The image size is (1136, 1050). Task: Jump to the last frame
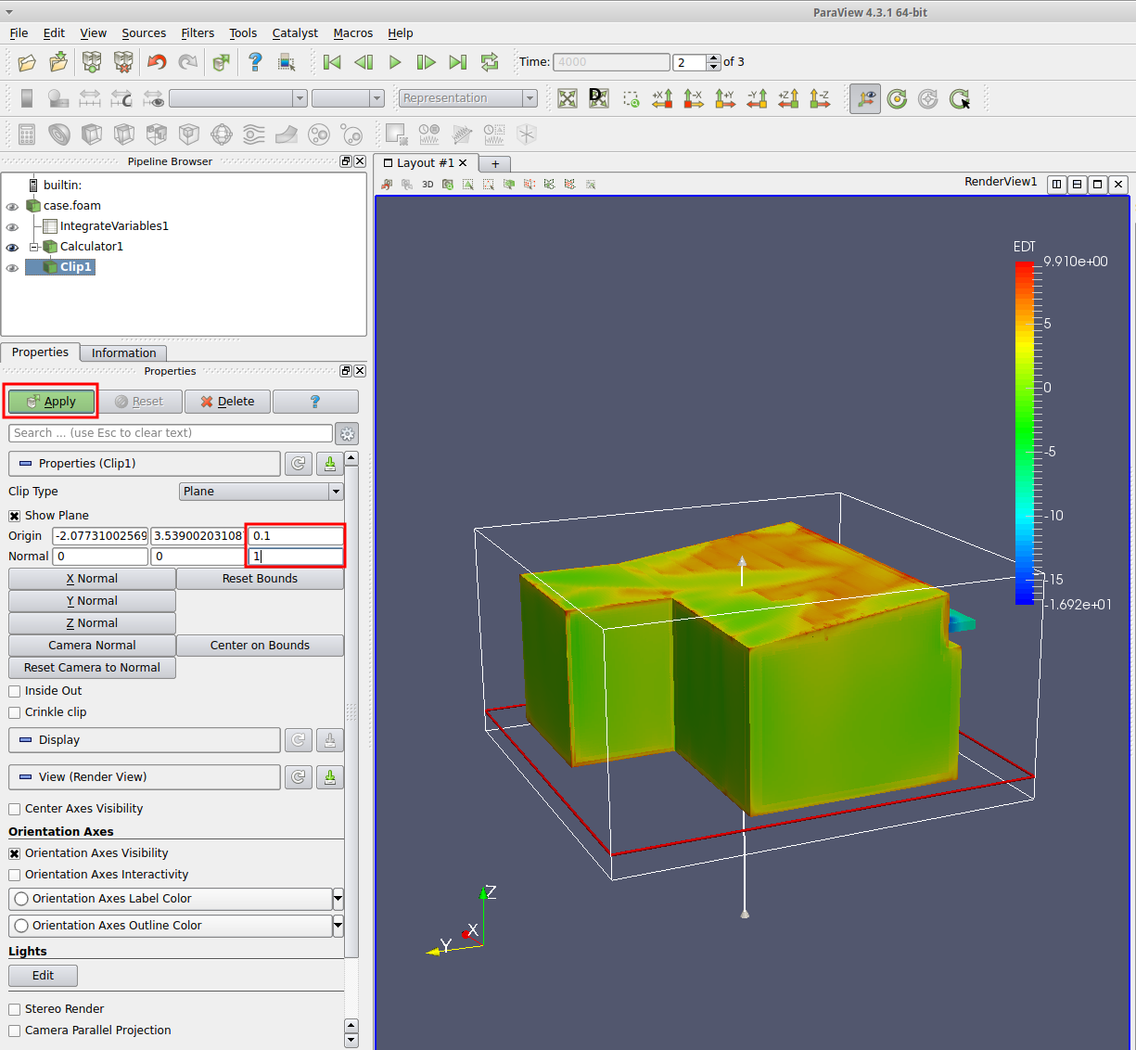click(x=457, y=62)
